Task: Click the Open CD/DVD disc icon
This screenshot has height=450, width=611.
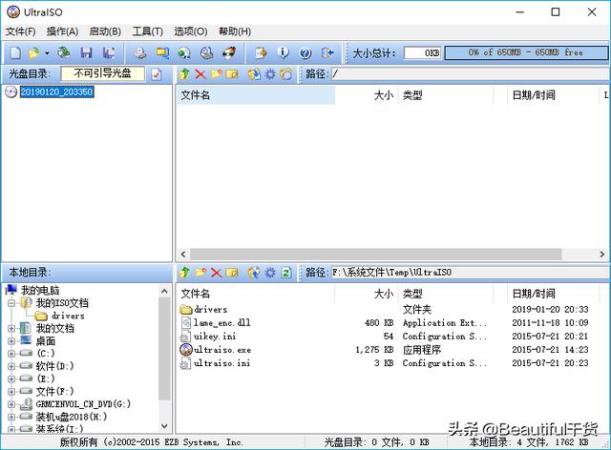Action: point(64,52)
